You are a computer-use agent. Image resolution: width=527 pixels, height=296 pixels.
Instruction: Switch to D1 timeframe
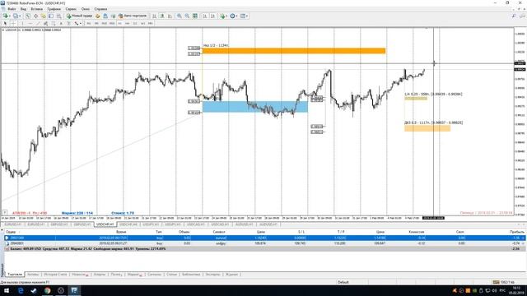click(x=135, y=24)
